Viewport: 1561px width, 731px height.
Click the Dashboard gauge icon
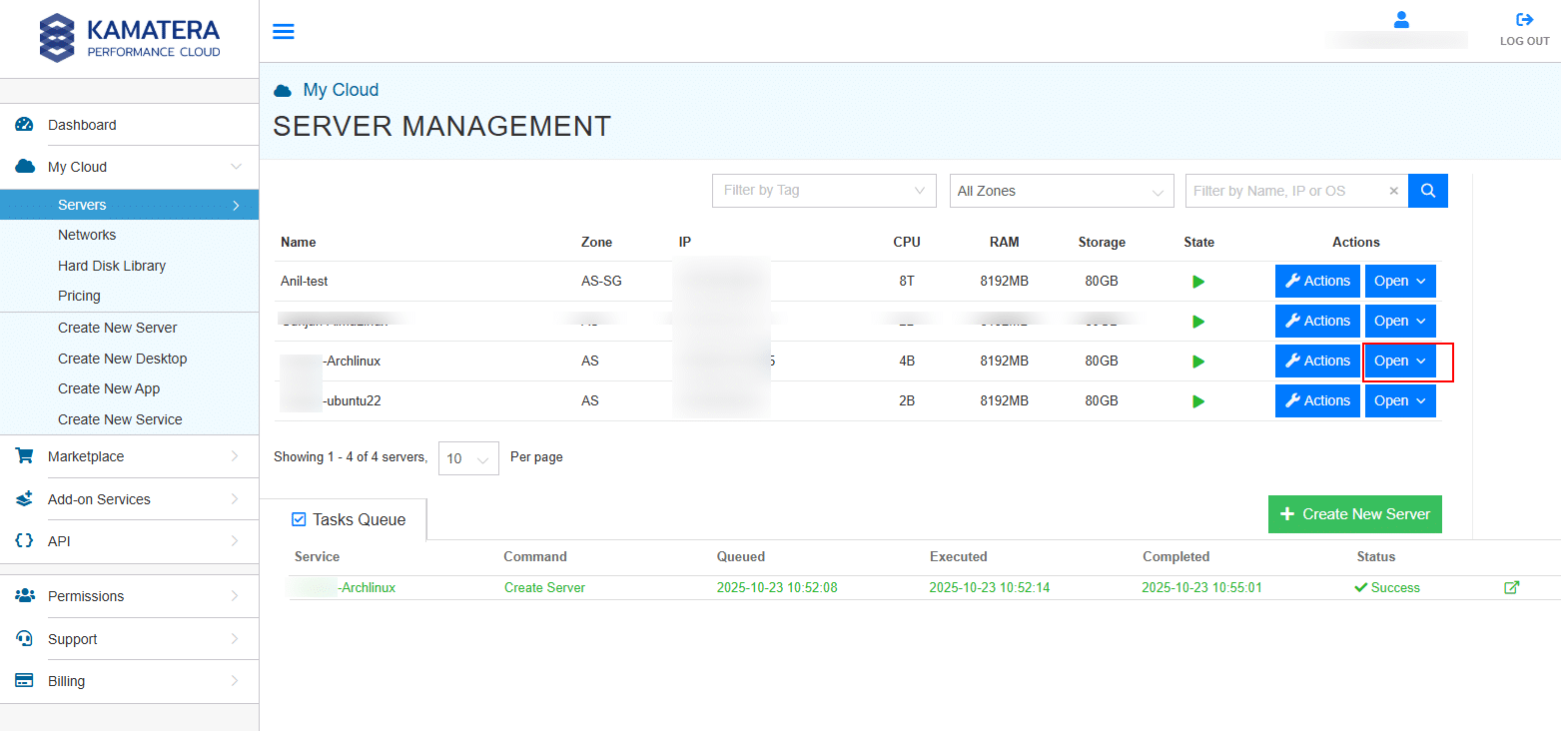pyautogui.click(x=24, y=125)
